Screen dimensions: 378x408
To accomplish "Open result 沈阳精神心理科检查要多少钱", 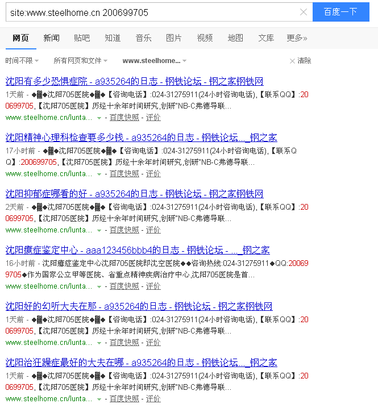I will coord(142,138).
